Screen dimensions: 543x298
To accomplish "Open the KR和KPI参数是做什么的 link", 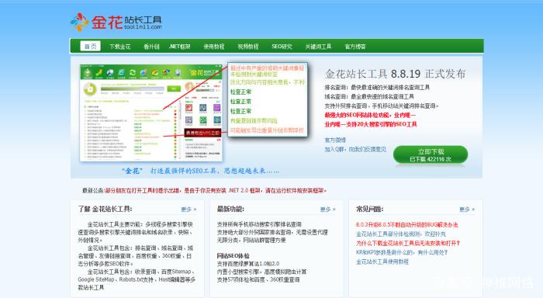I will pyautogui.click(x=402, y=253).
